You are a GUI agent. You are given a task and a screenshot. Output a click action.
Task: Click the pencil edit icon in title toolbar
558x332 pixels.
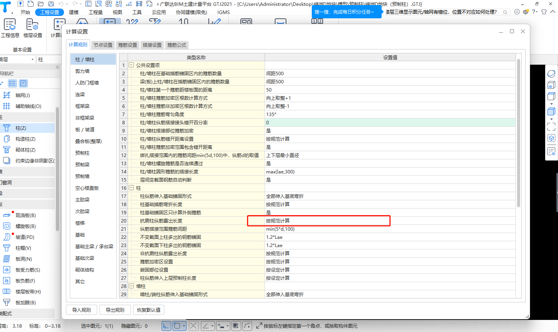129,4
